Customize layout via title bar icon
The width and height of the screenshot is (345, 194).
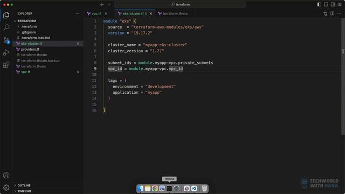340,4
